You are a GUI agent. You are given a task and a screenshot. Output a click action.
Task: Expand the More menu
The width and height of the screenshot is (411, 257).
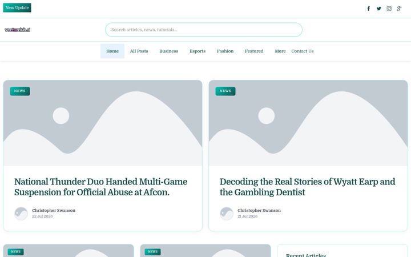coord(280,51)
